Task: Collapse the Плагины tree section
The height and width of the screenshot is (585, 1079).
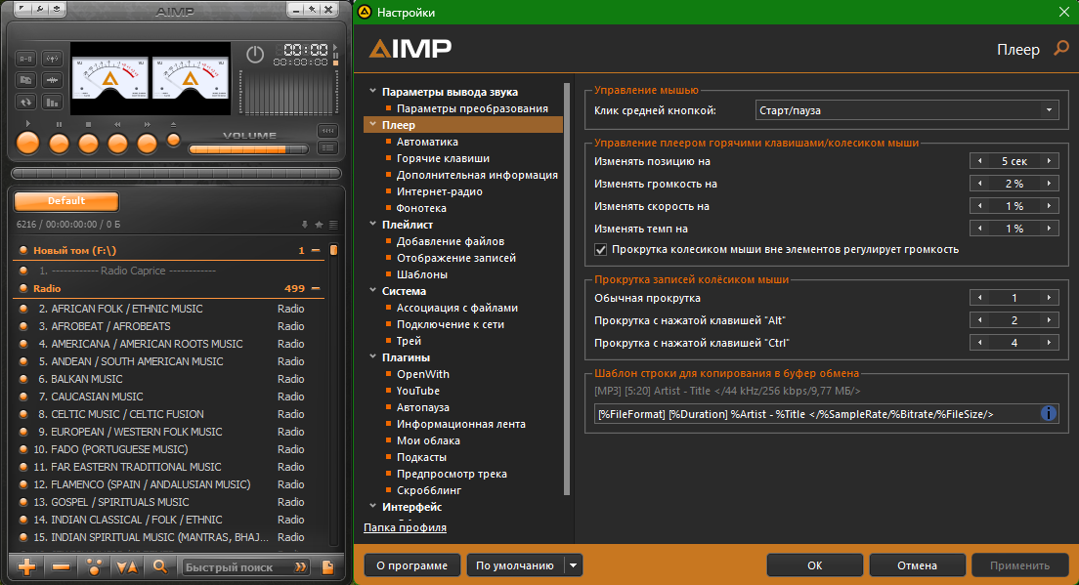Action: [372, 357]
